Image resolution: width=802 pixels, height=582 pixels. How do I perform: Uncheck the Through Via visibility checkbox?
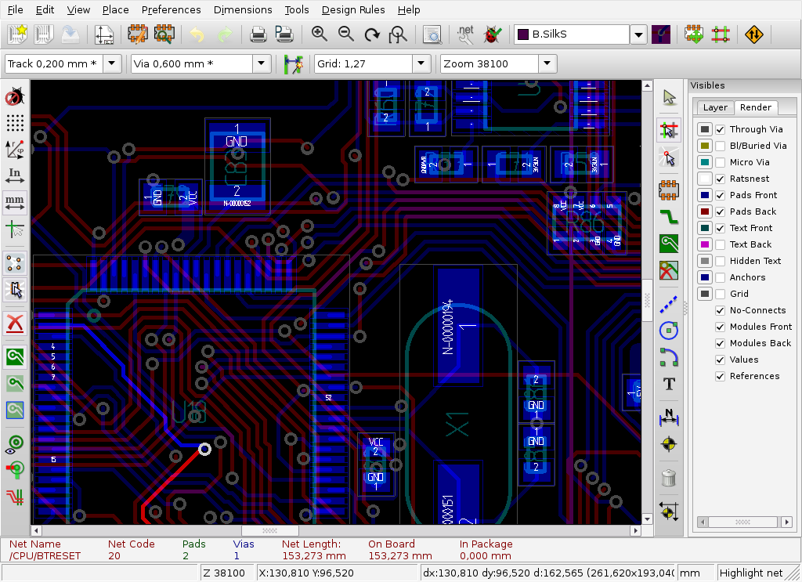(720, 129)
